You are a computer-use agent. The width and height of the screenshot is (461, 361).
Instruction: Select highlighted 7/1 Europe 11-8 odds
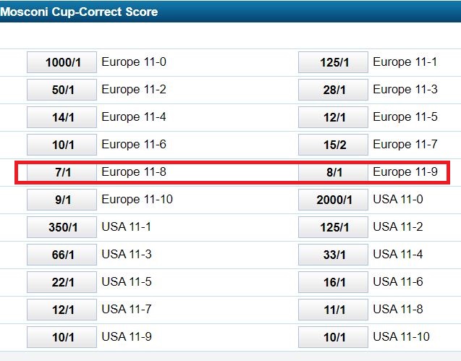(62, 172)
